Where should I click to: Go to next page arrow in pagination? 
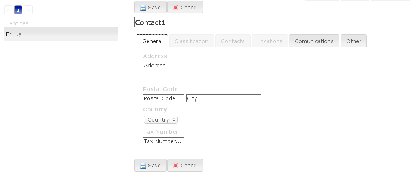click(28, 10)
